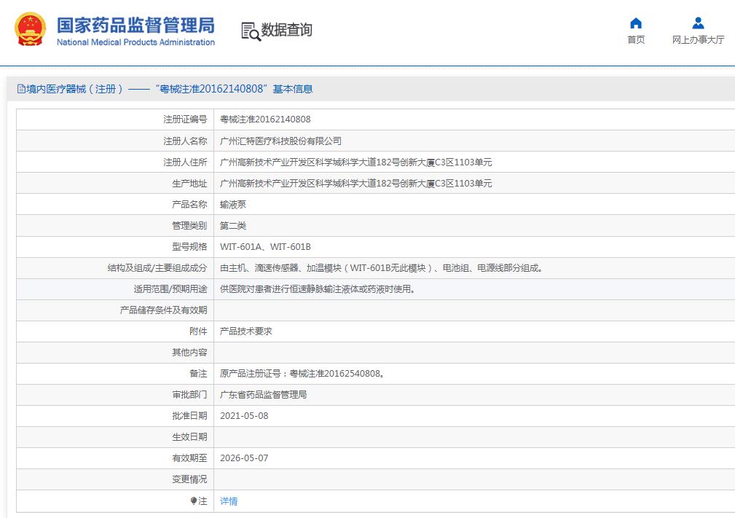Click approval date 2021-05-08
The width and height of the screenshot is (735, 518).
pos(244,416)
